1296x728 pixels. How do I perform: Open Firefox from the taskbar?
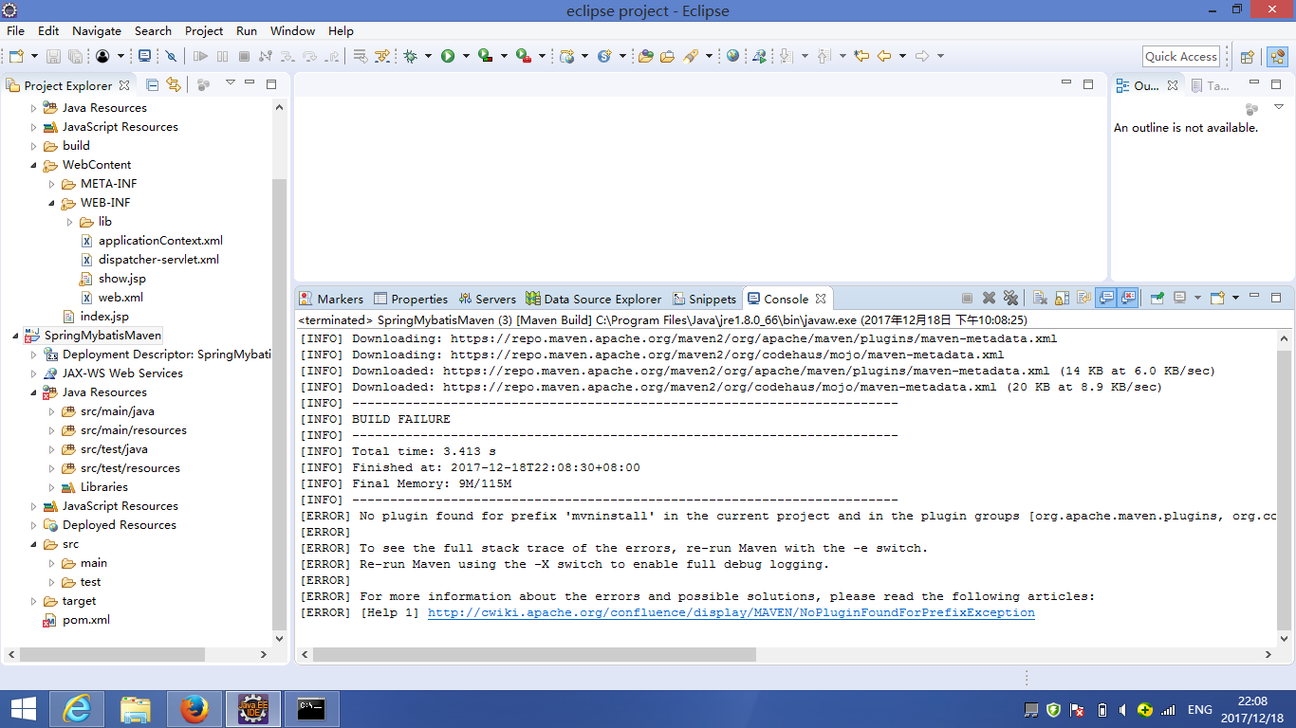pos(194,709)
